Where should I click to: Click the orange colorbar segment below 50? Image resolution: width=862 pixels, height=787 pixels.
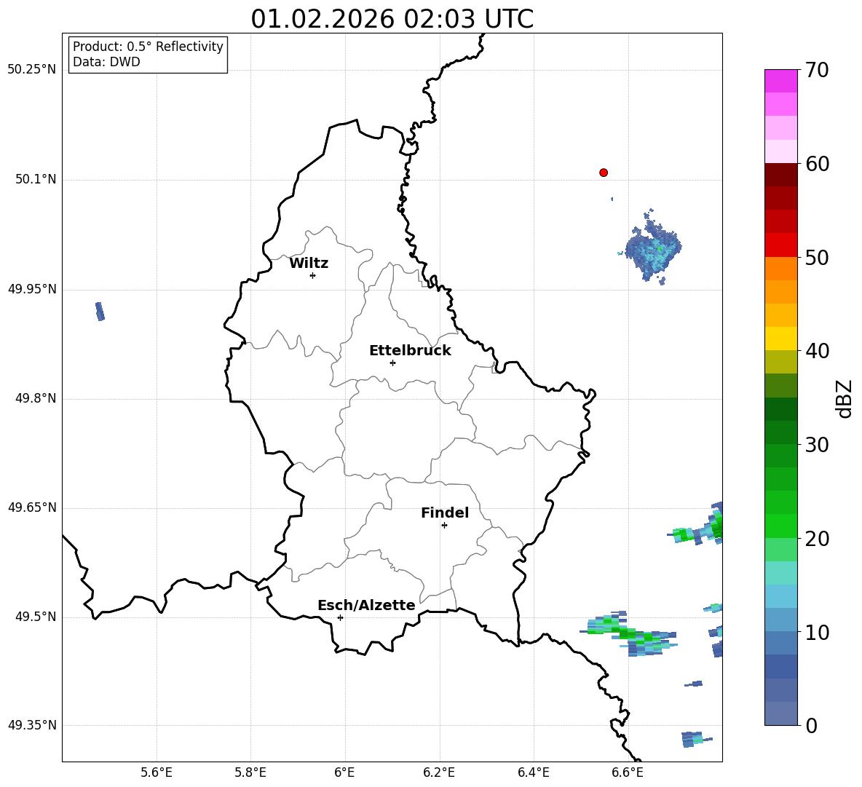point(780,269)
